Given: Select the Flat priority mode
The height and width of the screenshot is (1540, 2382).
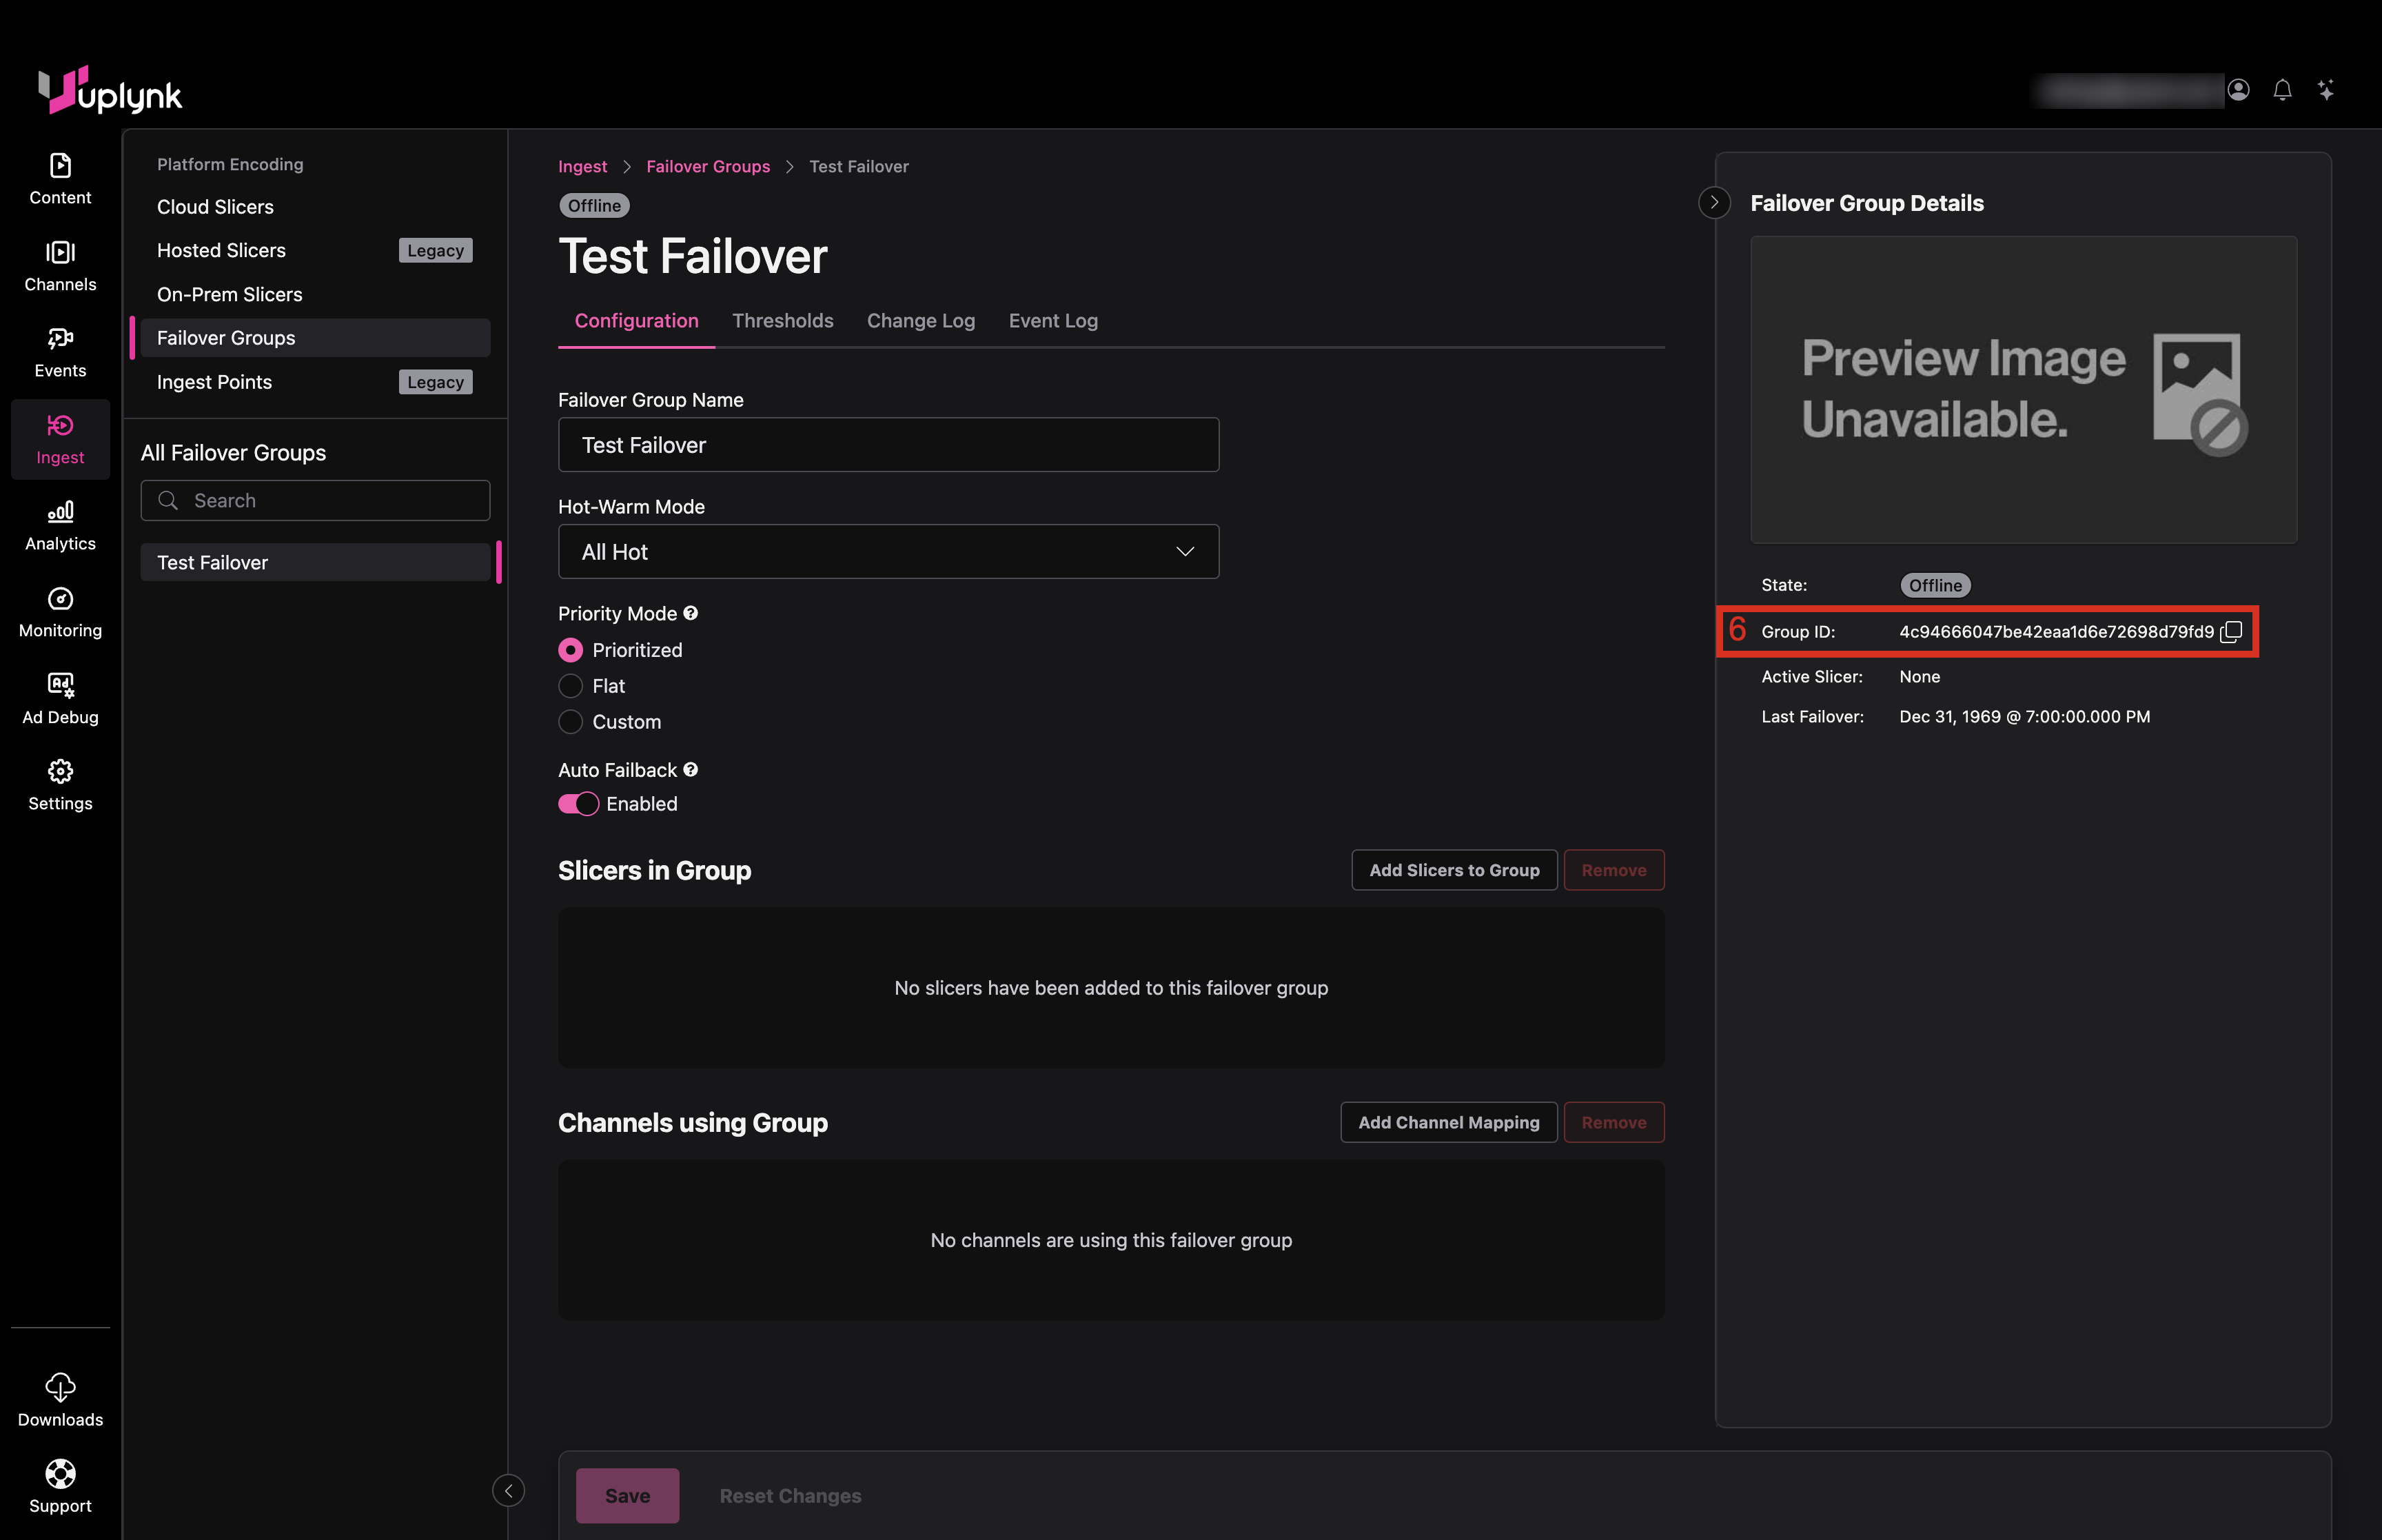Looking at the screenshot, I should click(x=571, y=686).
